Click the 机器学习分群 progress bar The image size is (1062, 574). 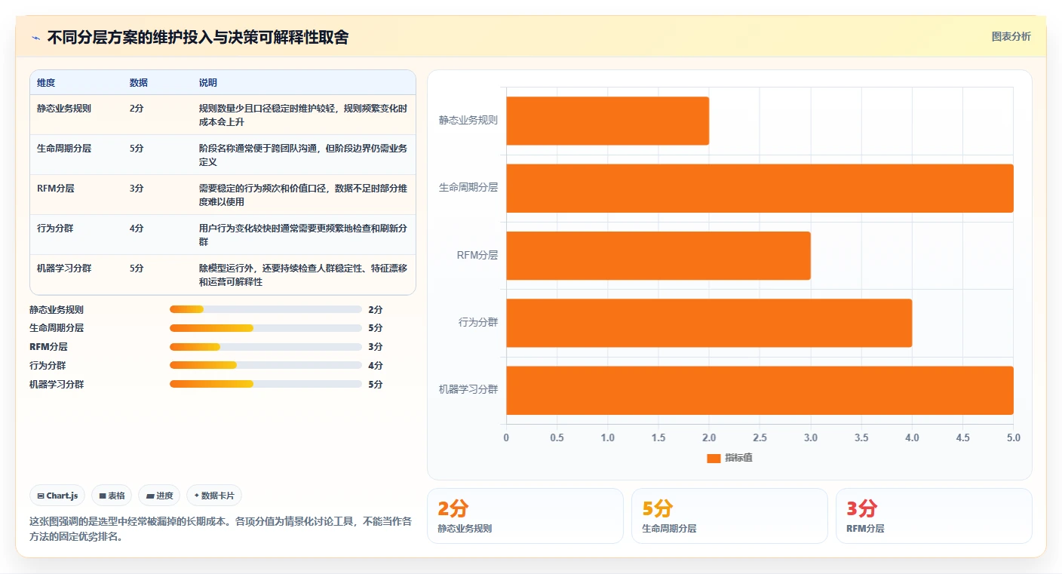pyautogui.click(x=265, y=384)
